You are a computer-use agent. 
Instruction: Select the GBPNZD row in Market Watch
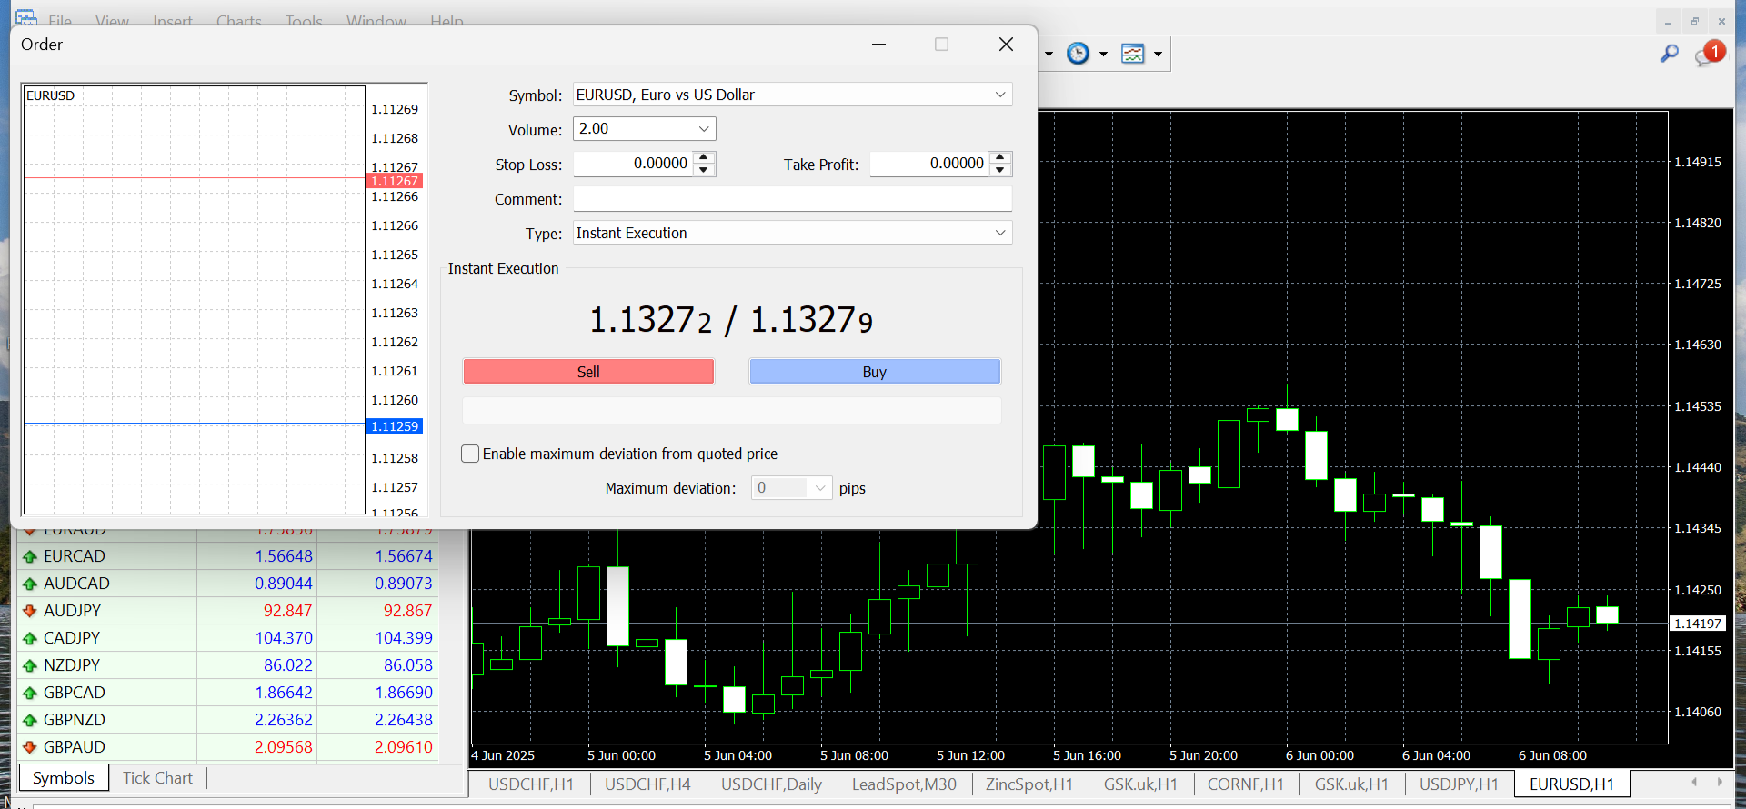coord(75,720)
